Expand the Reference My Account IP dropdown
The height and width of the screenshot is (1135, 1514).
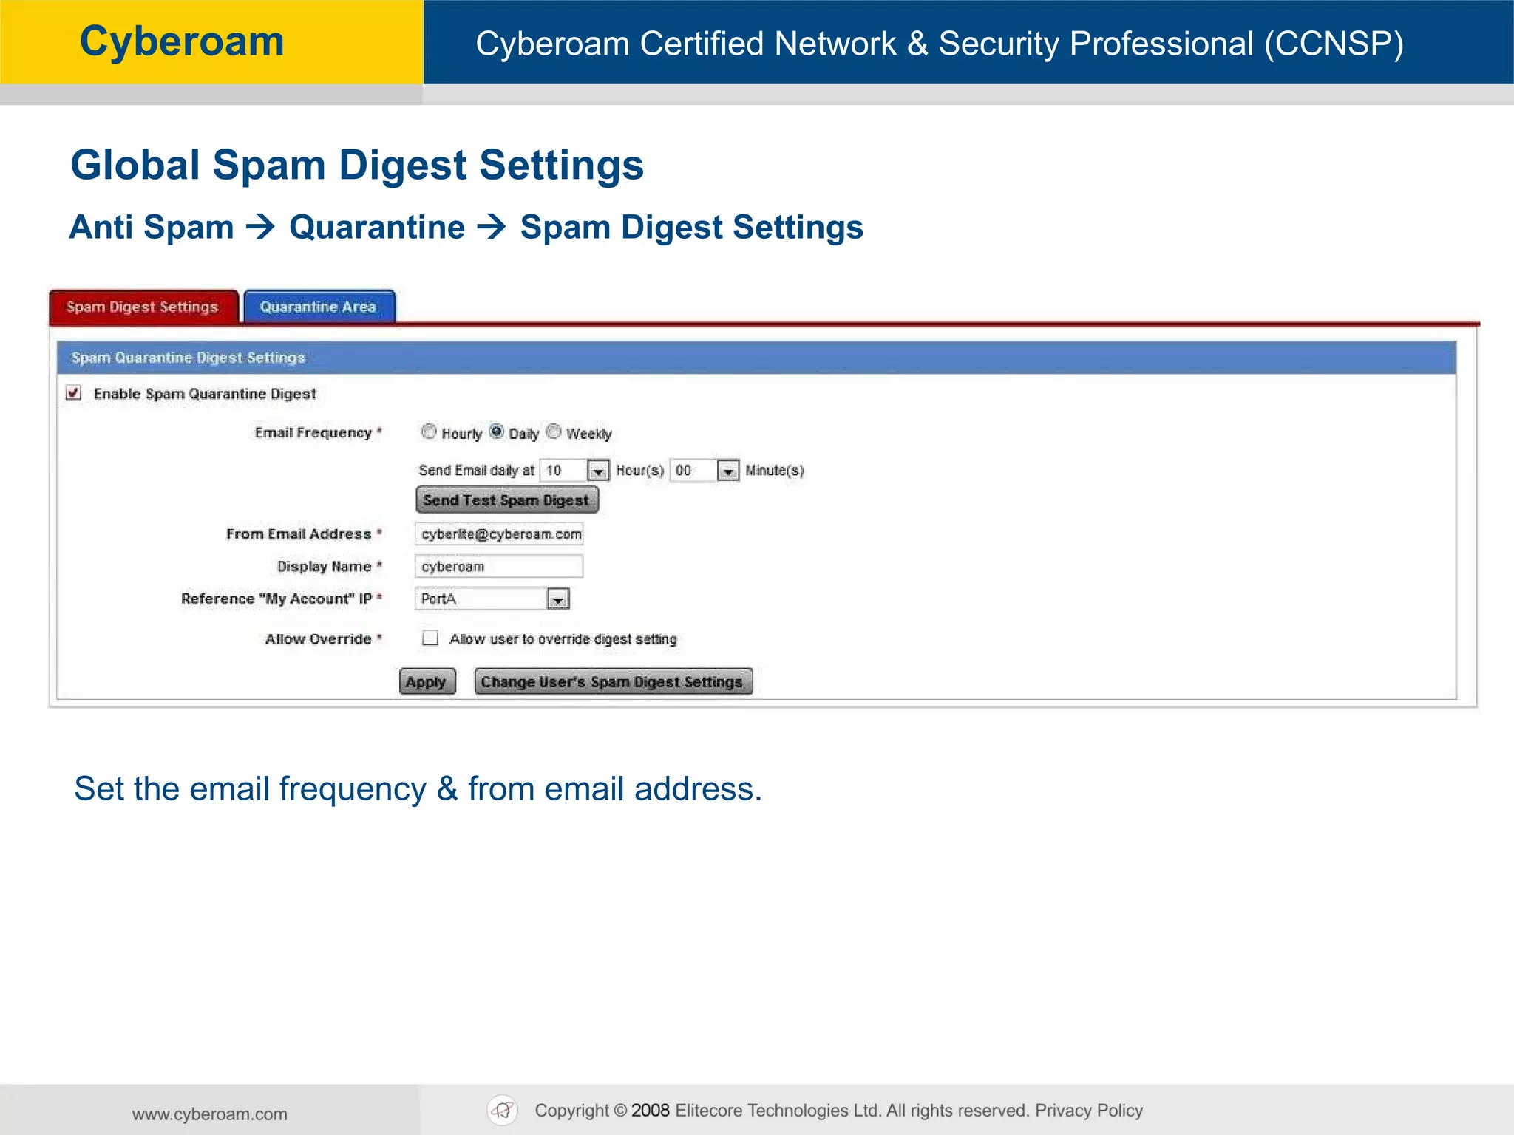pyautogui.click(x=492, y=599)
